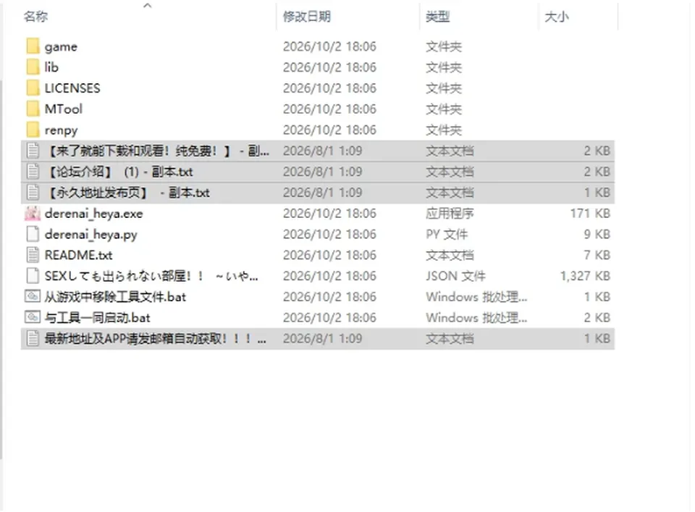Select the 最新地址及APP请发邮箱自动获取 file name
This screenshot has width=695, height=512.
[156, 338]
